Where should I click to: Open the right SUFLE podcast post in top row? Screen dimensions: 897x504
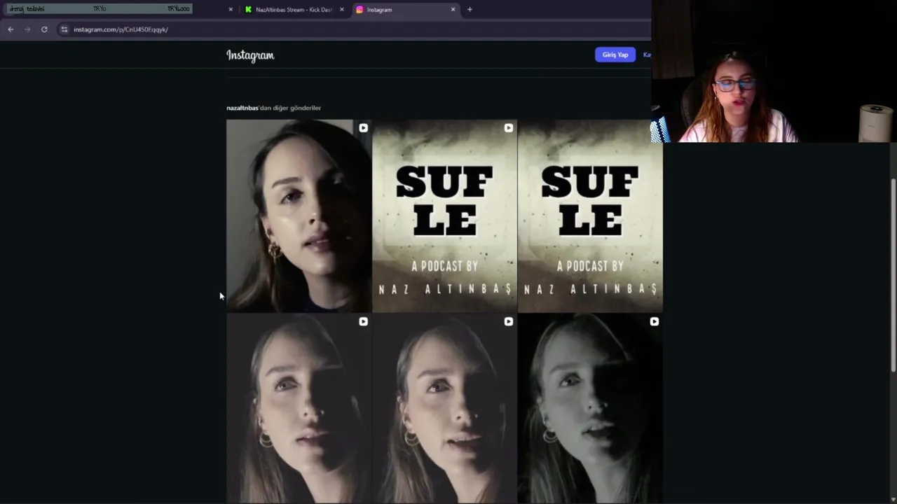pyautogui.click(x=590, y=216)
